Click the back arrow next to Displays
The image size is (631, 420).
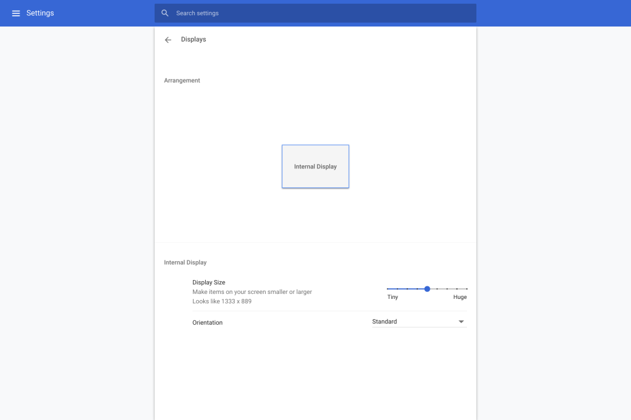pyautogui.click(x=168, y=39)
